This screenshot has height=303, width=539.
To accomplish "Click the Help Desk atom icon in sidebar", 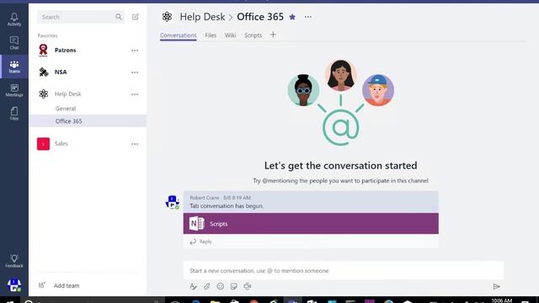I will point(43,93).
